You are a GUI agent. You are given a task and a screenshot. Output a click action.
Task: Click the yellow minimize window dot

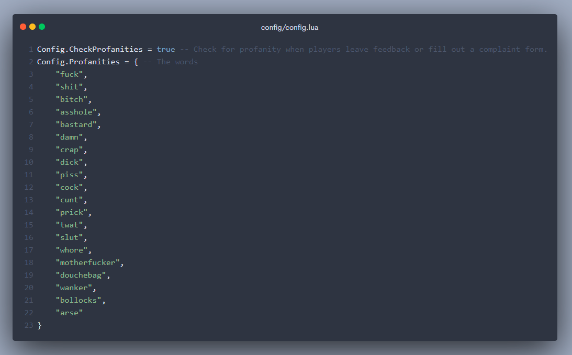pyautogui.click(x=32, y=27)
